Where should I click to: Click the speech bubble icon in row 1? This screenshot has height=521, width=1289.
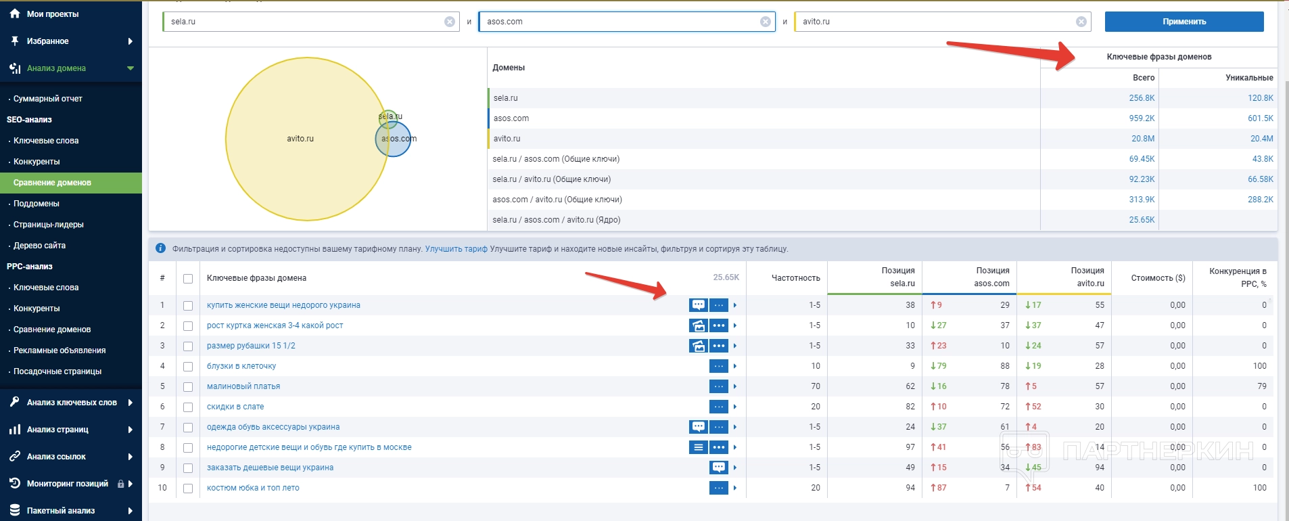pyautogui.click(x=698, y=305)
